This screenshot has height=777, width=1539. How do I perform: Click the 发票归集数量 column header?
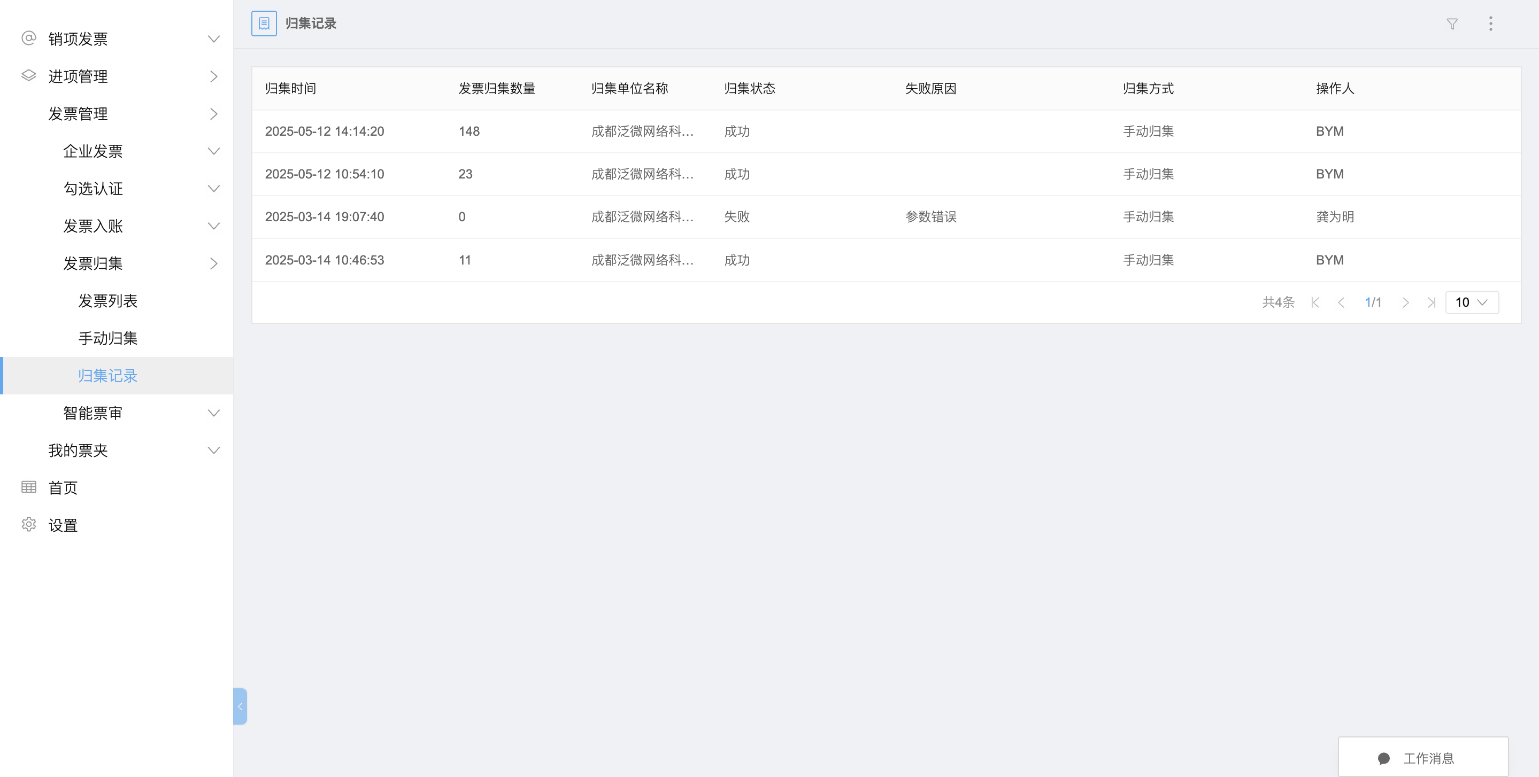tap(496, 88)
